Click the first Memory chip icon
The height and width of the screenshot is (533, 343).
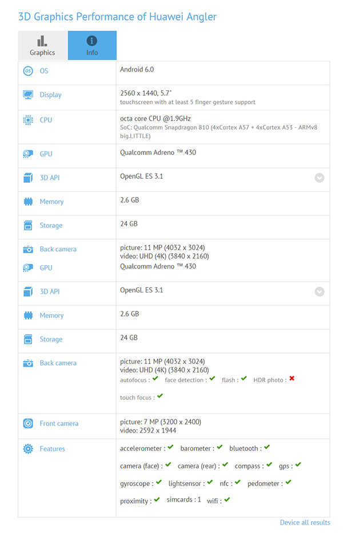click(x=28, y=202)
